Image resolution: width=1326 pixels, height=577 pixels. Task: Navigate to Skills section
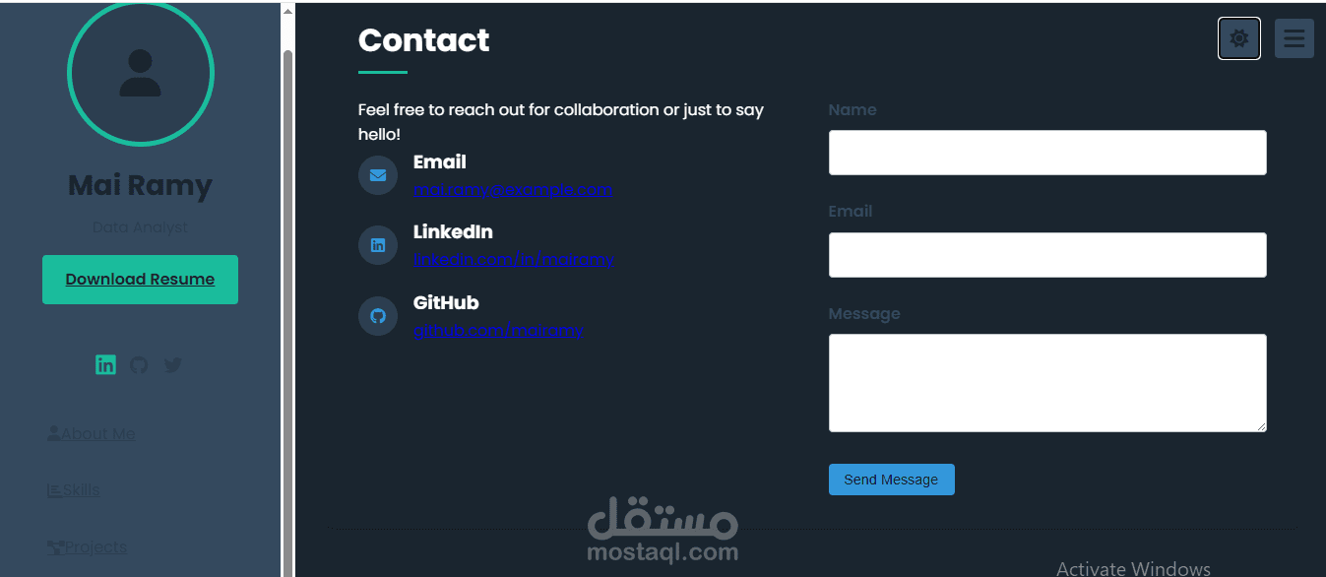tap(74, 490)
